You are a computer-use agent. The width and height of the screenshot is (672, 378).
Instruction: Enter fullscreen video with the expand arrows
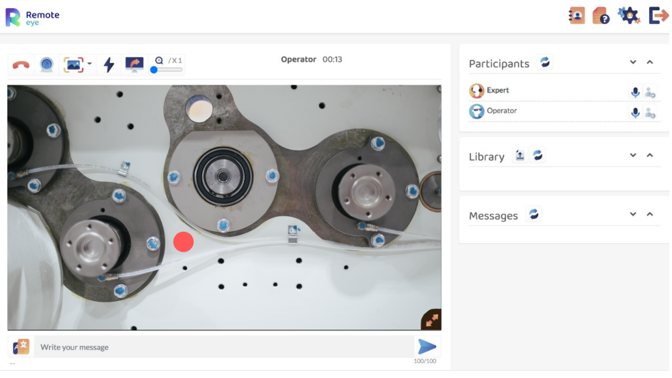tap(431, 320)
